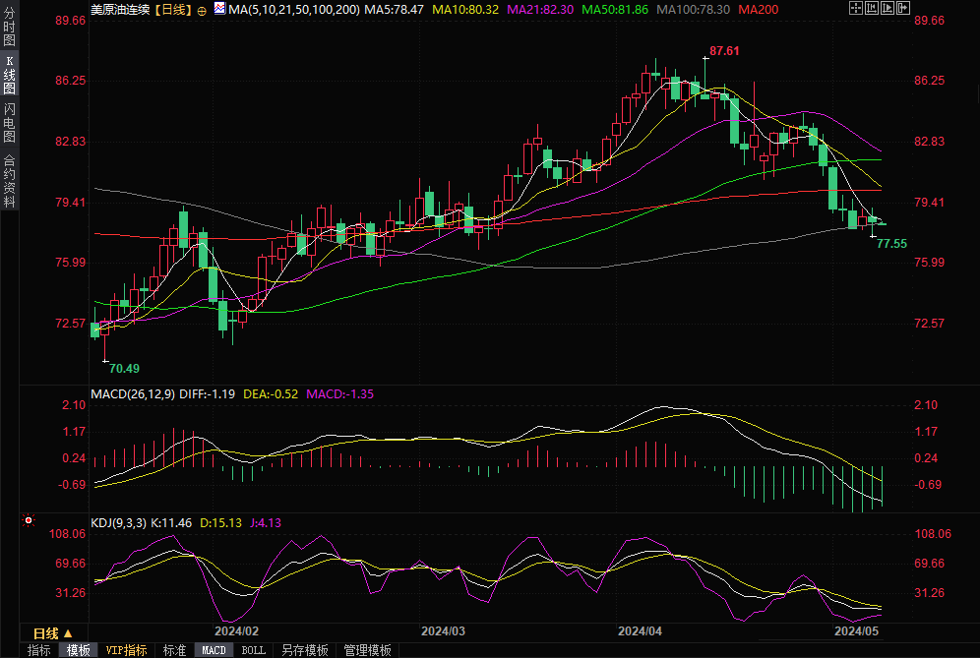The image size is (980, 658).
Task: Open the 合约资料 contract info panel
Action: pos(10,180)
